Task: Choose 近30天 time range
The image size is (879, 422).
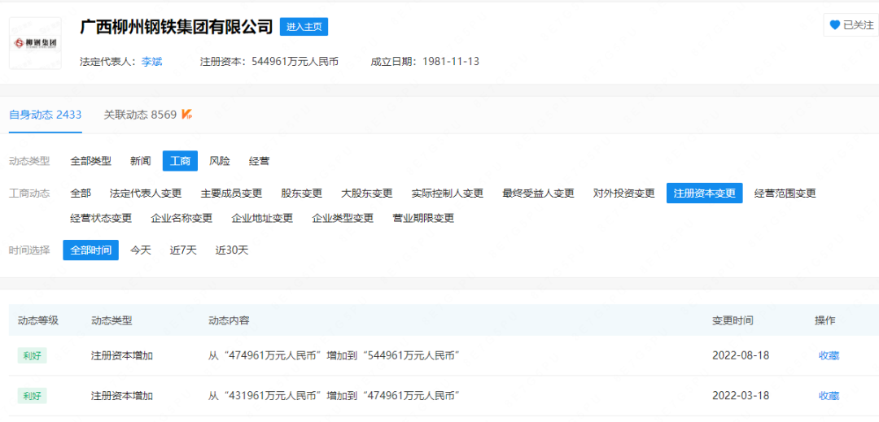Action: point(232,250)
